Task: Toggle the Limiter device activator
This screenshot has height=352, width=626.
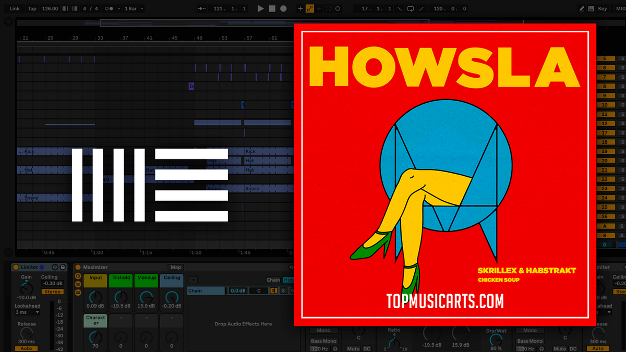Action: [x=16, y=267]
